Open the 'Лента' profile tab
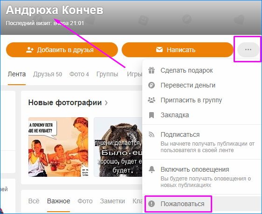 click(17, 74)
